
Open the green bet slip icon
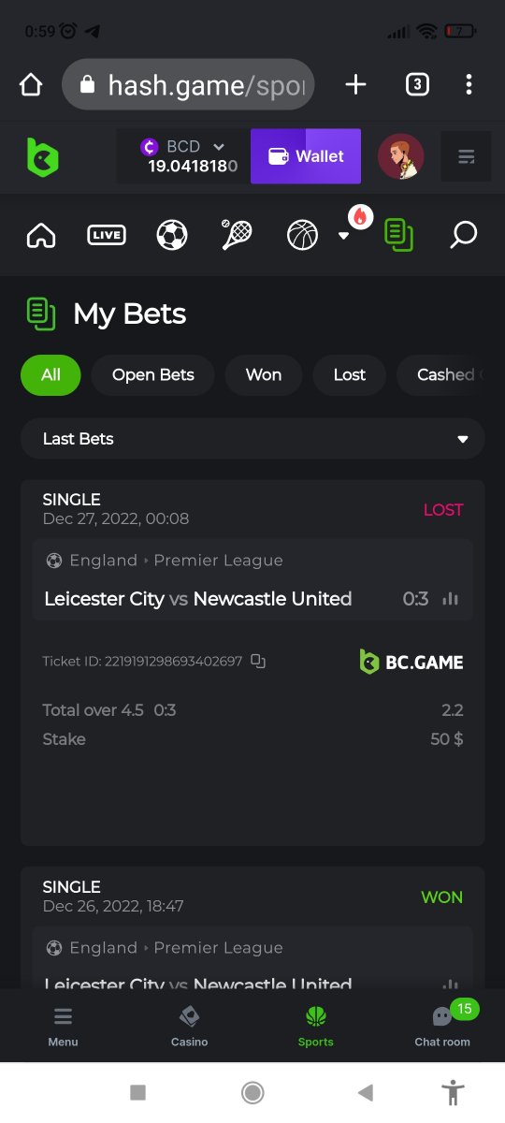point(399,235)
